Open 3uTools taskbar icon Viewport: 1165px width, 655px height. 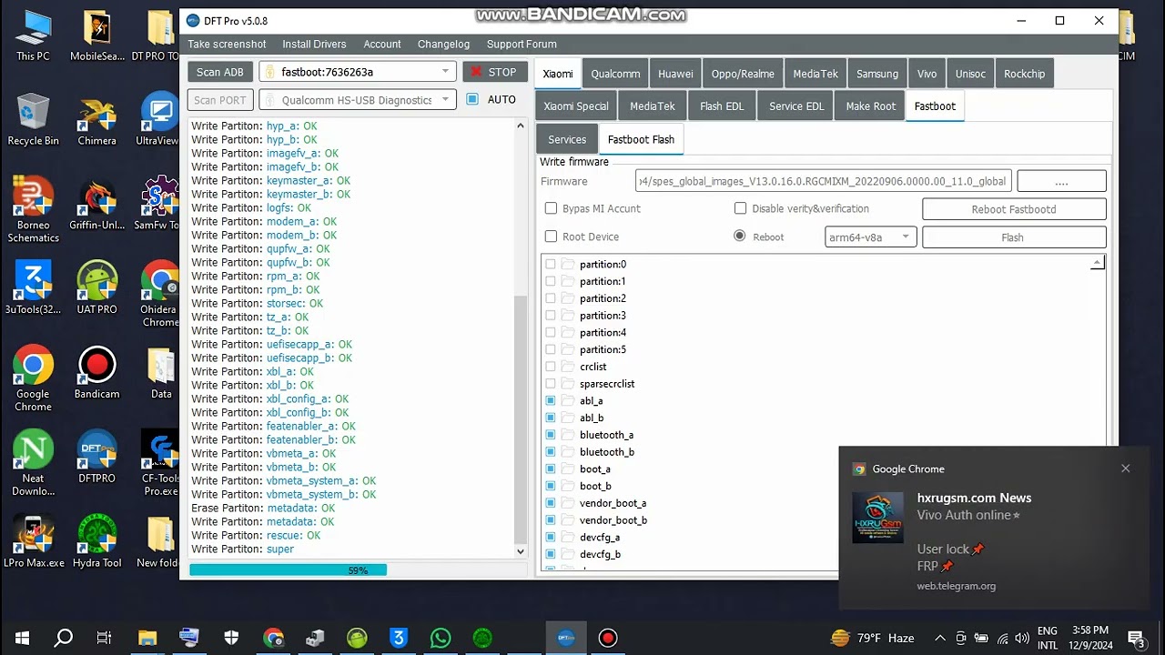click(399, 638)
